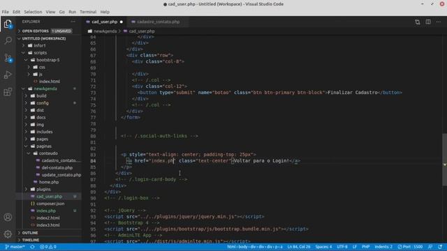
Task: Open the Terminal menu
Action: point(88,12)
